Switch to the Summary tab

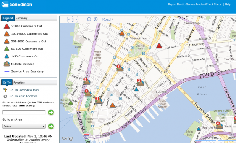pyautogui.click(x=21, y=18)
